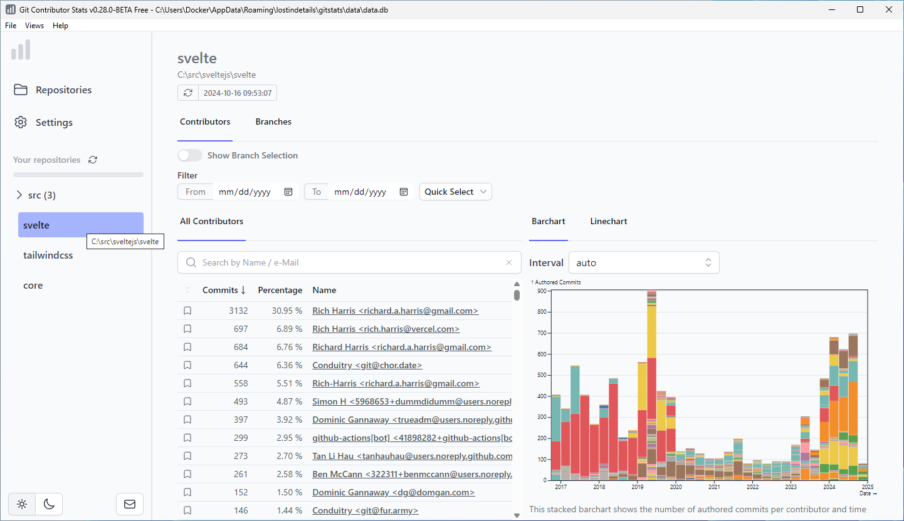Bookmark the Simon H contributor row
904x521 pixels.
tap(187, 401)
